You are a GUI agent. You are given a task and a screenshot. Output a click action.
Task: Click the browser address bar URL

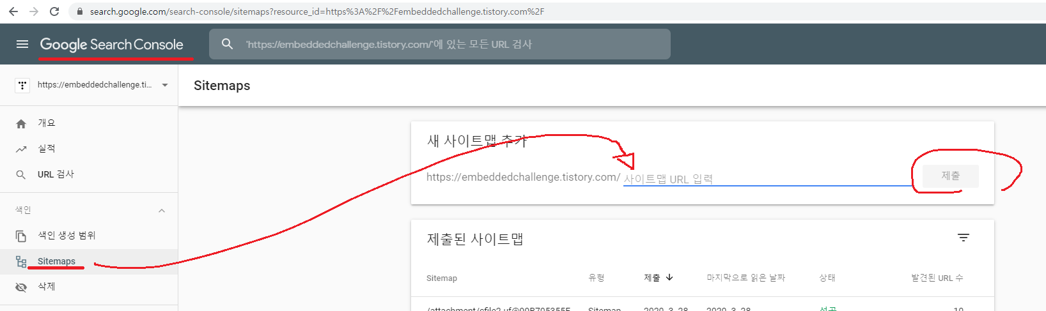click(317, 11)
